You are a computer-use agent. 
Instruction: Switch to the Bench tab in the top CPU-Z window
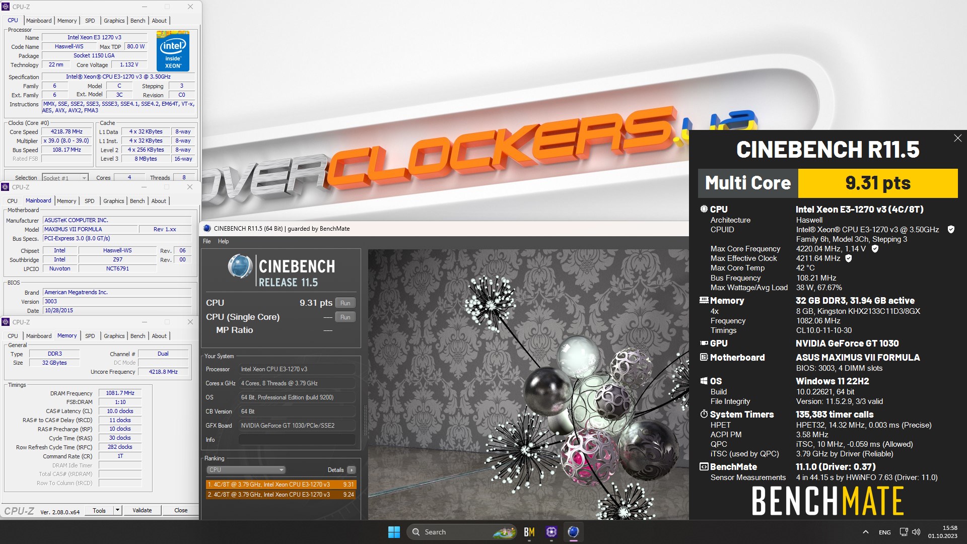coord(137,21)
